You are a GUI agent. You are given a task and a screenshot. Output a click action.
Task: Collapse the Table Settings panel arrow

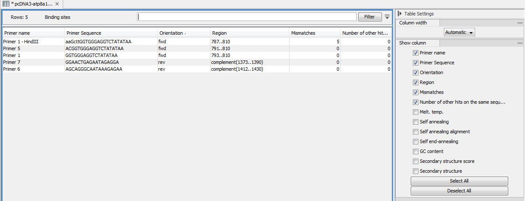point(400,14)
